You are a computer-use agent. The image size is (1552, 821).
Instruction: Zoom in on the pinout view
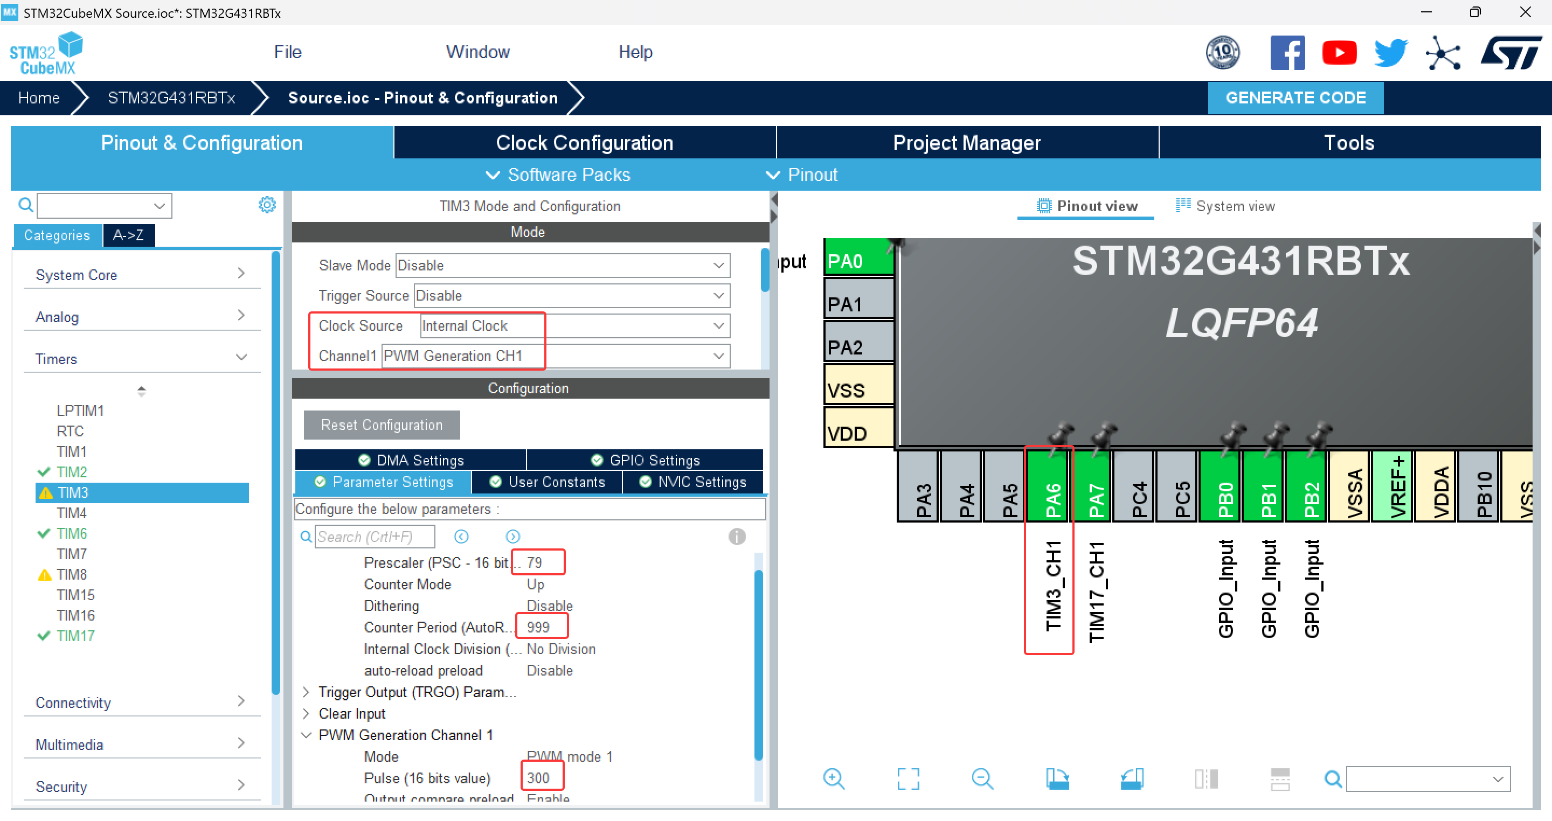click(x=834, y=779)
